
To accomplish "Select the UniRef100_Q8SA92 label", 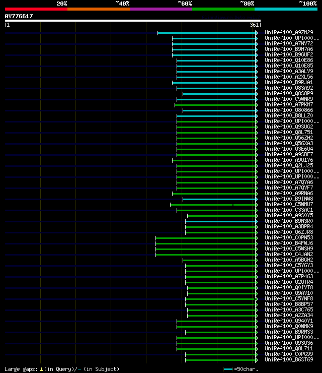I will coord(289,88).
